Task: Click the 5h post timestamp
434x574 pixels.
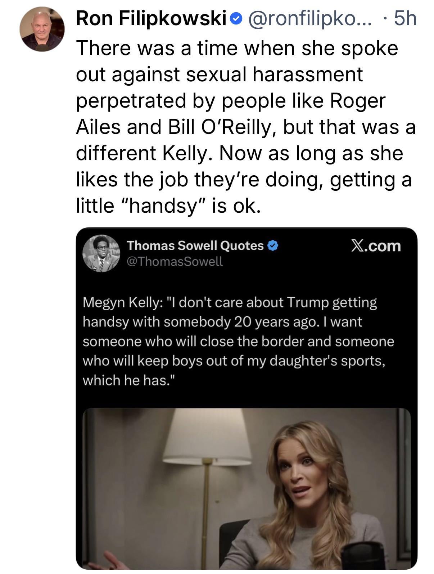Action: click(x=405, y=18)
